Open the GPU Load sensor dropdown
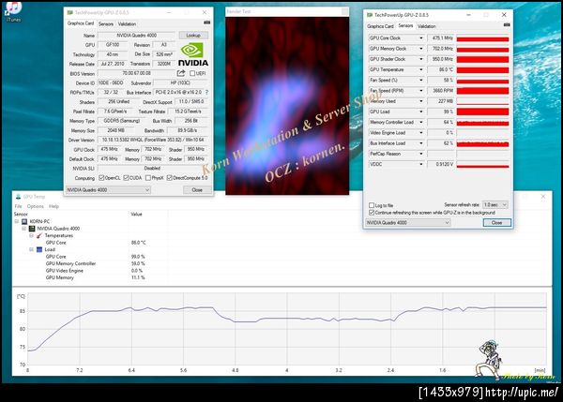Viewport: 563px width, 402px height. click(x=420, y=112)
